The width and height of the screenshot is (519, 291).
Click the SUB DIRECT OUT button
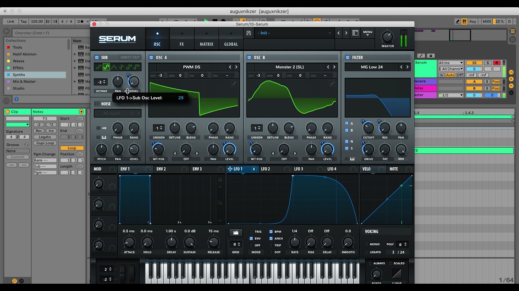[x=130, y=57]
